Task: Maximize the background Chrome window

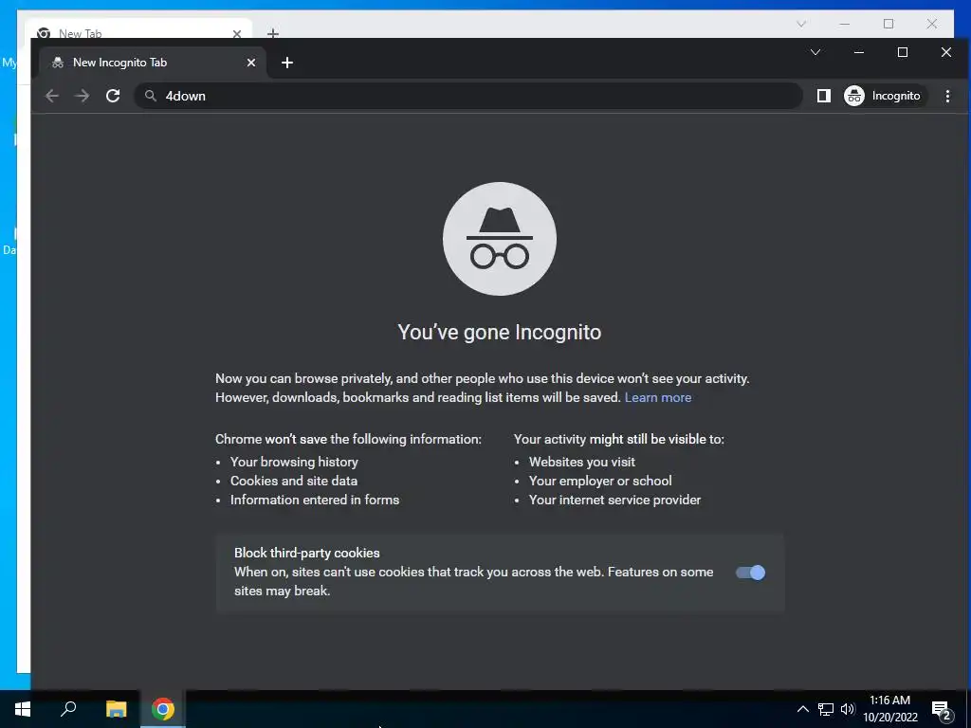Action: pos(889,24)
